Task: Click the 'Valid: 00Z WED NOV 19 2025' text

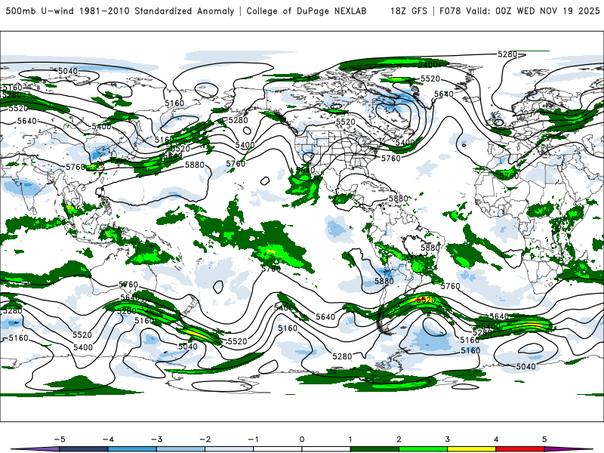Action: 533,11
